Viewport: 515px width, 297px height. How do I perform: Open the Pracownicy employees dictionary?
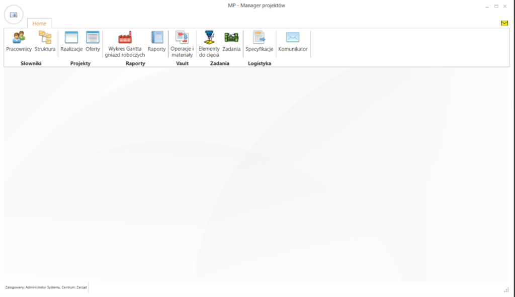[19, 42]
